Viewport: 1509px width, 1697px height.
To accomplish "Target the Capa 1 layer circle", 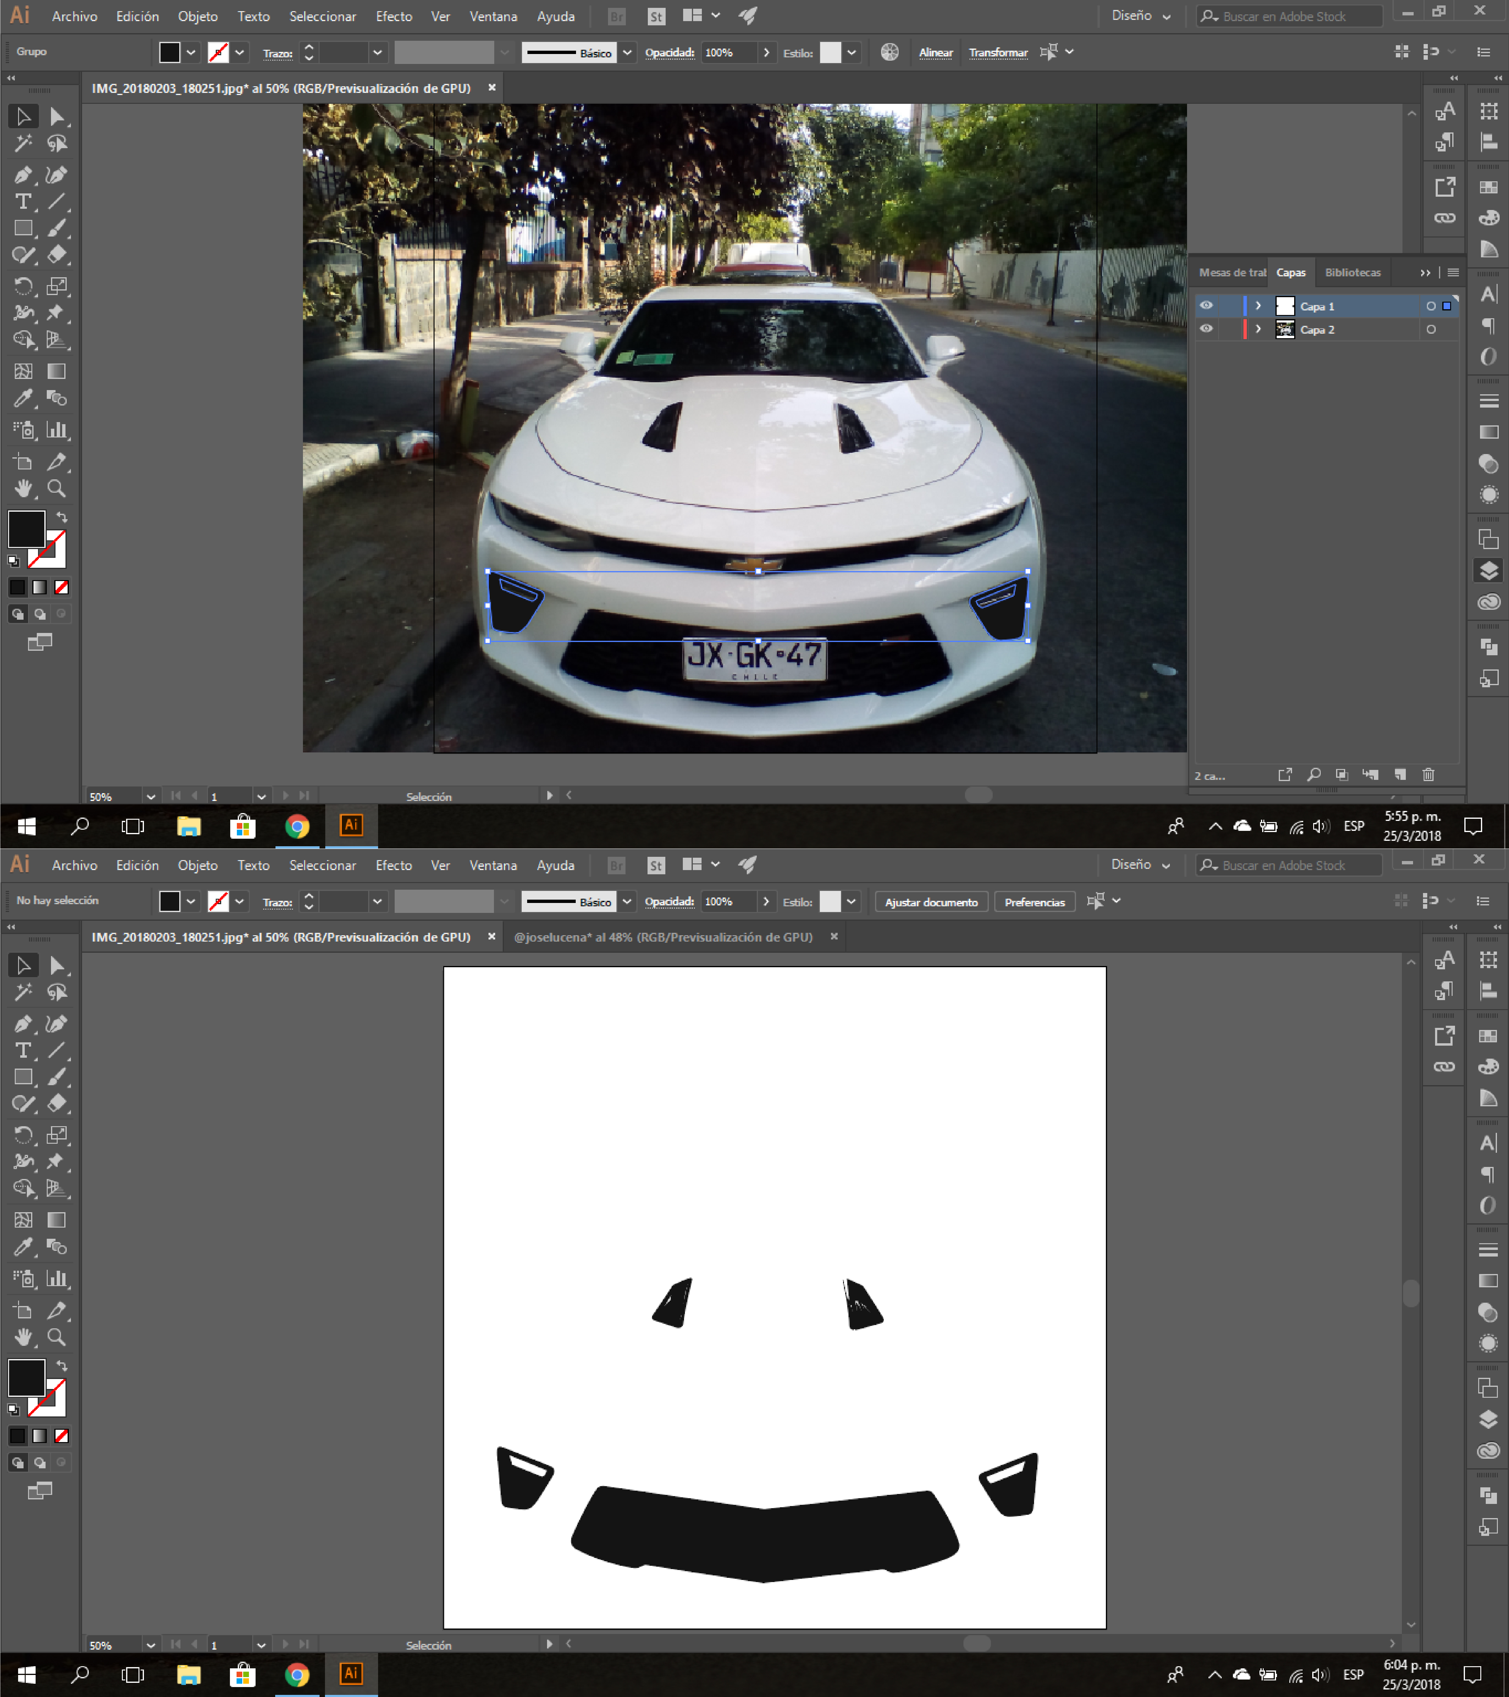I will 1431,306.
